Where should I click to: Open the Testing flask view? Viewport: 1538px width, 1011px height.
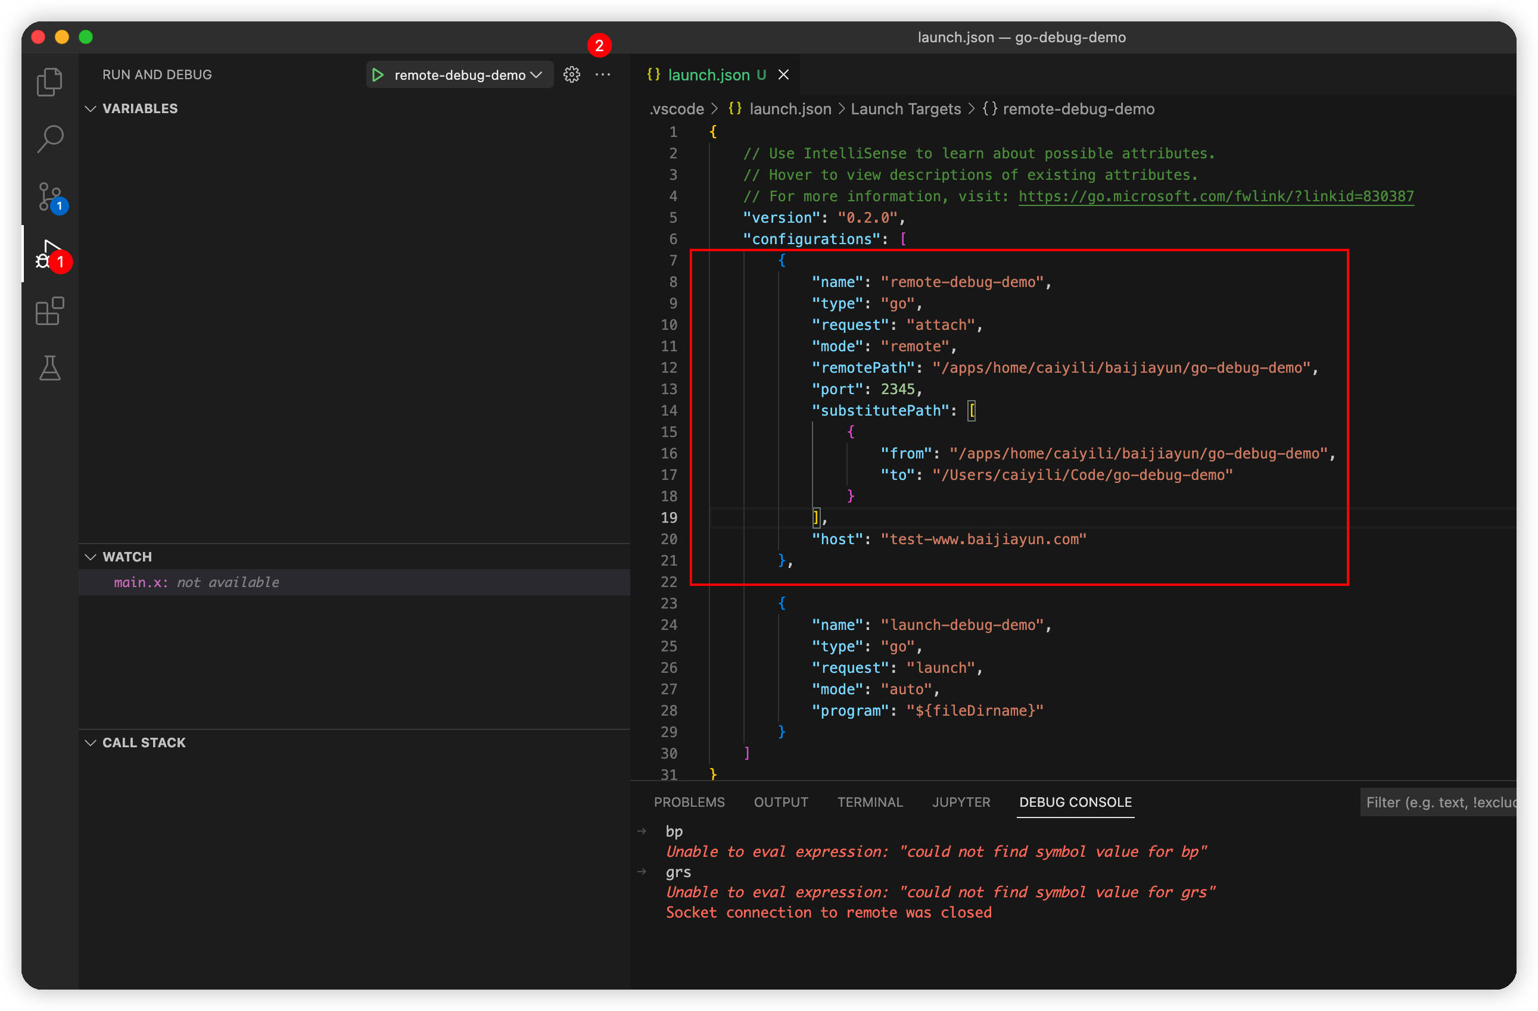point(50,367)
